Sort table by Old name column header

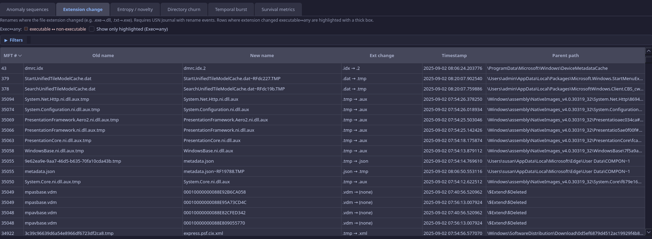tap(103, 56)
